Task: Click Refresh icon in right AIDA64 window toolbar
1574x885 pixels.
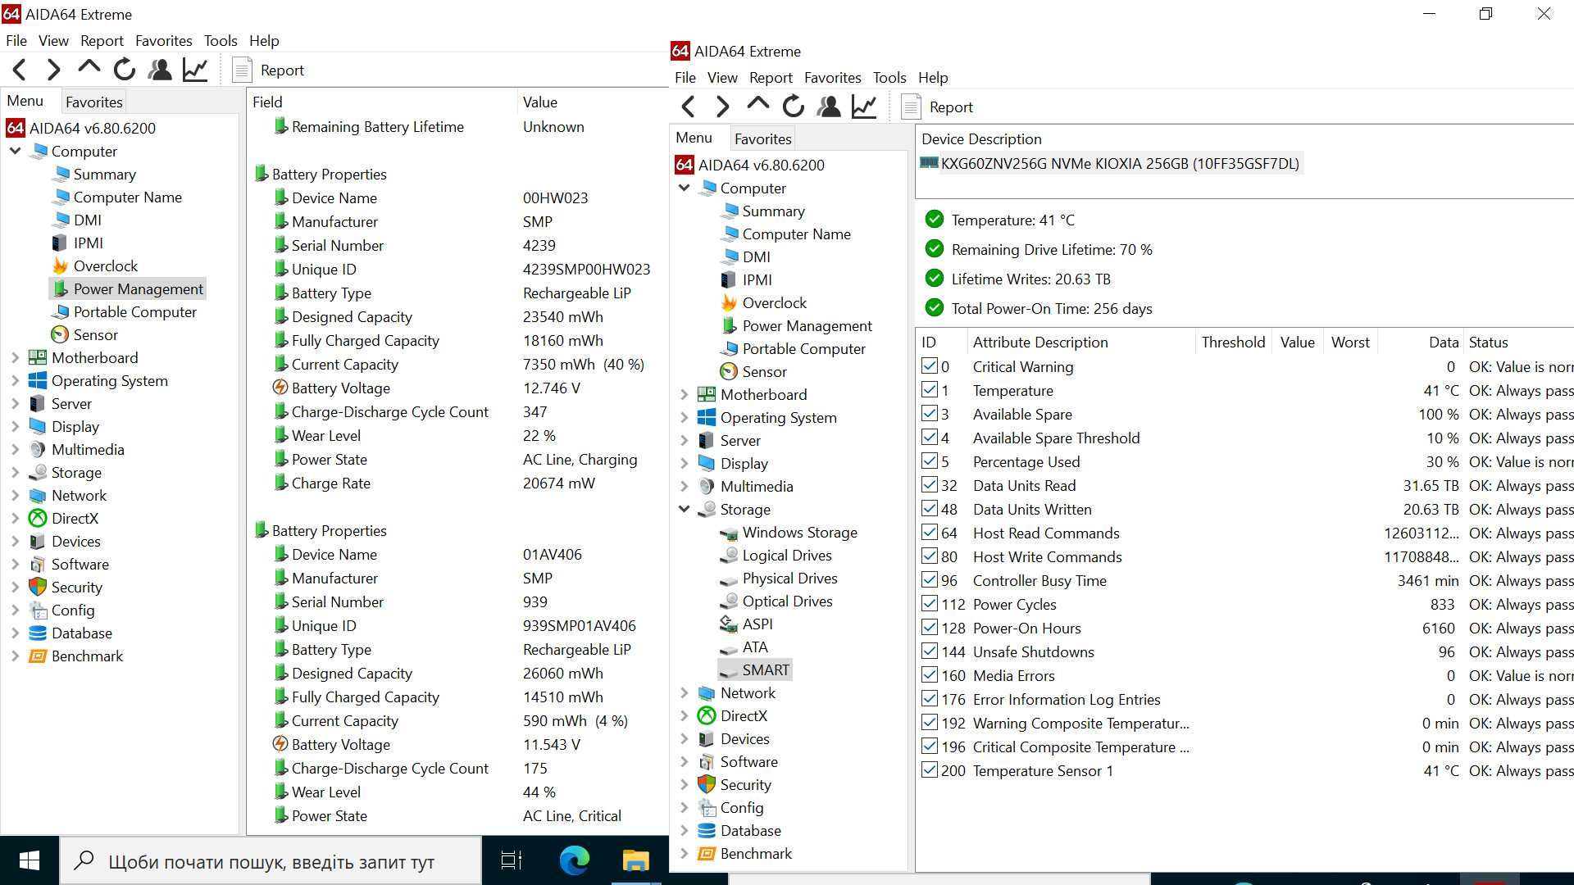Action: click(793, 107)
